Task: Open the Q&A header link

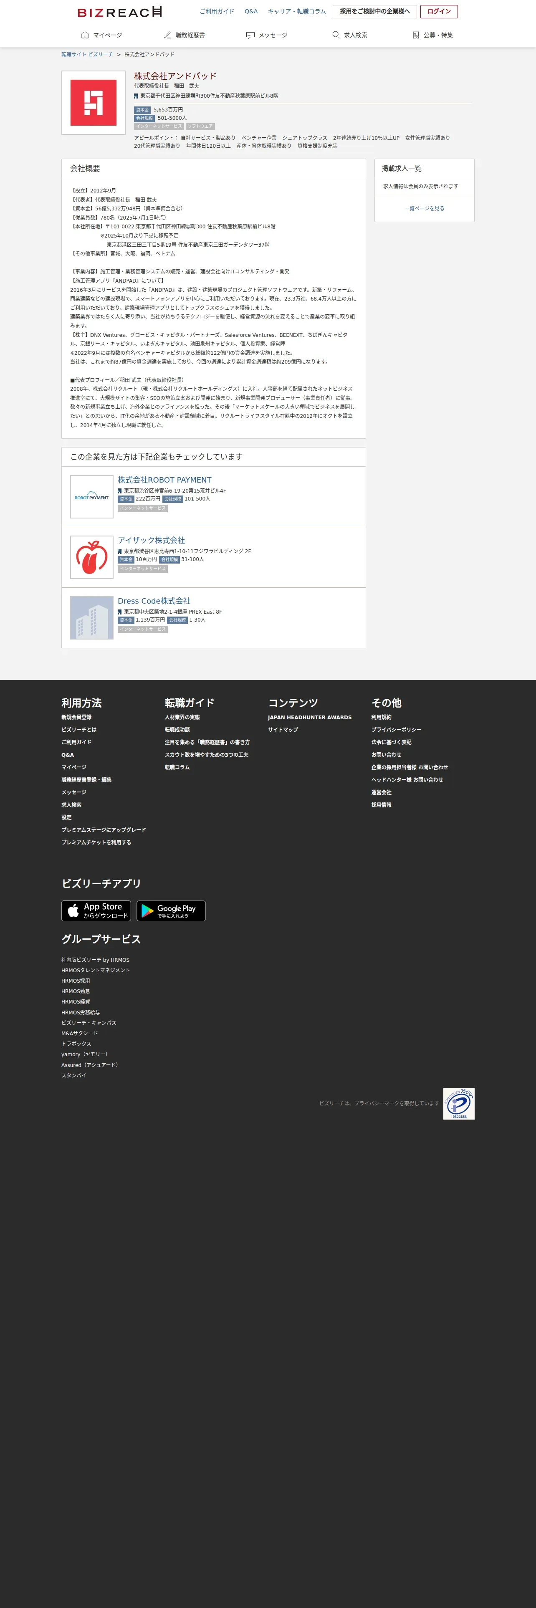Action: [x=251, y=11]
